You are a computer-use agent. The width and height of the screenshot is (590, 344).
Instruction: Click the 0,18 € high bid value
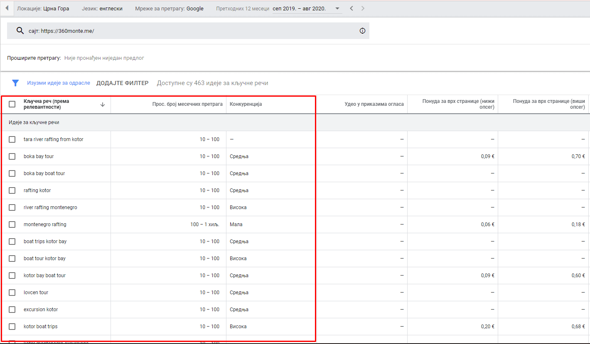(x=578, y=224)
